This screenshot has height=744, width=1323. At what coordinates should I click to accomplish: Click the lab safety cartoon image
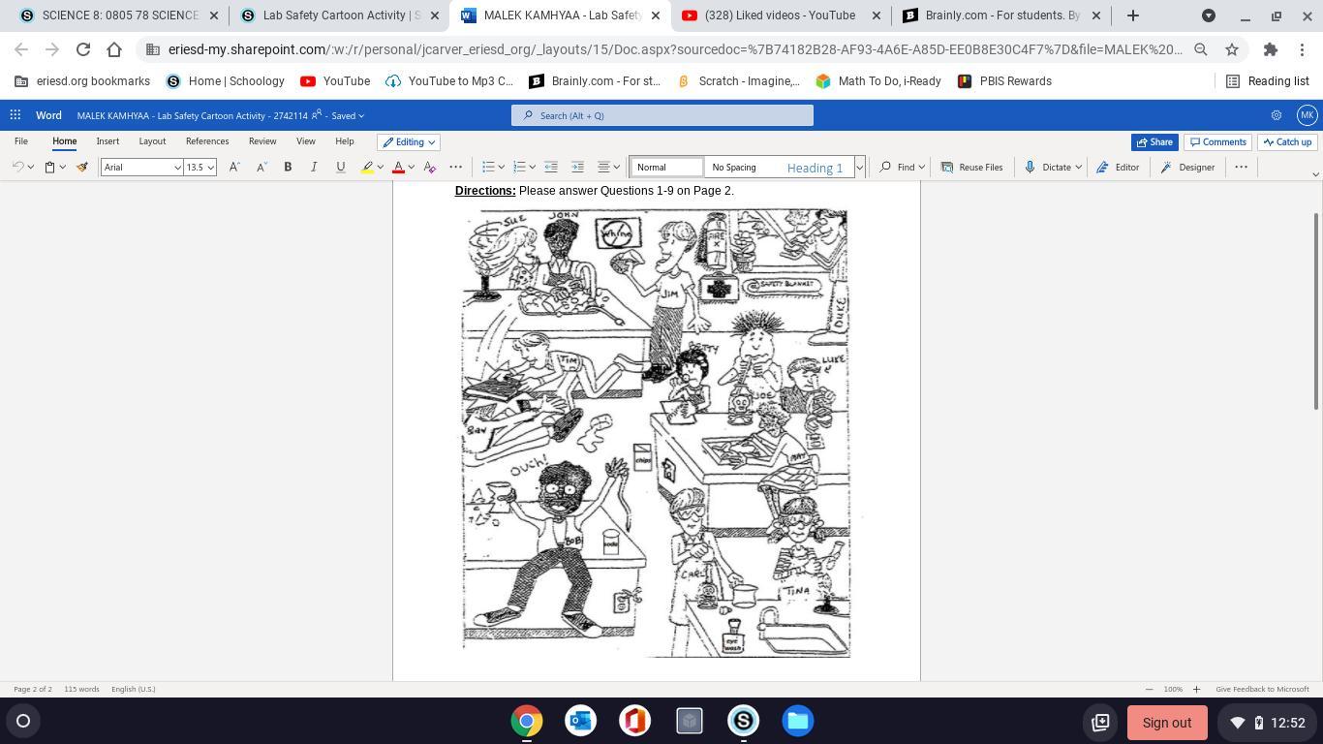point(656,433)
